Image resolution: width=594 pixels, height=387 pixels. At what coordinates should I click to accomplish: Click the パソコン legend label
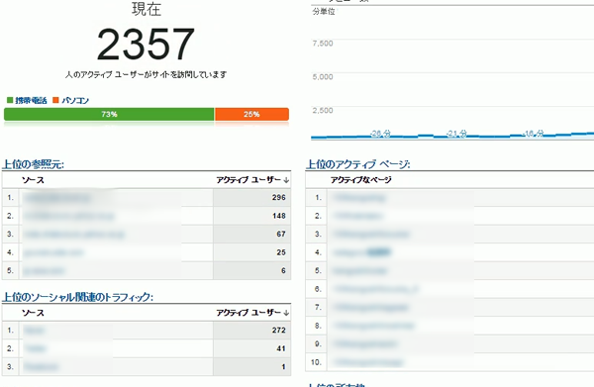75,101
